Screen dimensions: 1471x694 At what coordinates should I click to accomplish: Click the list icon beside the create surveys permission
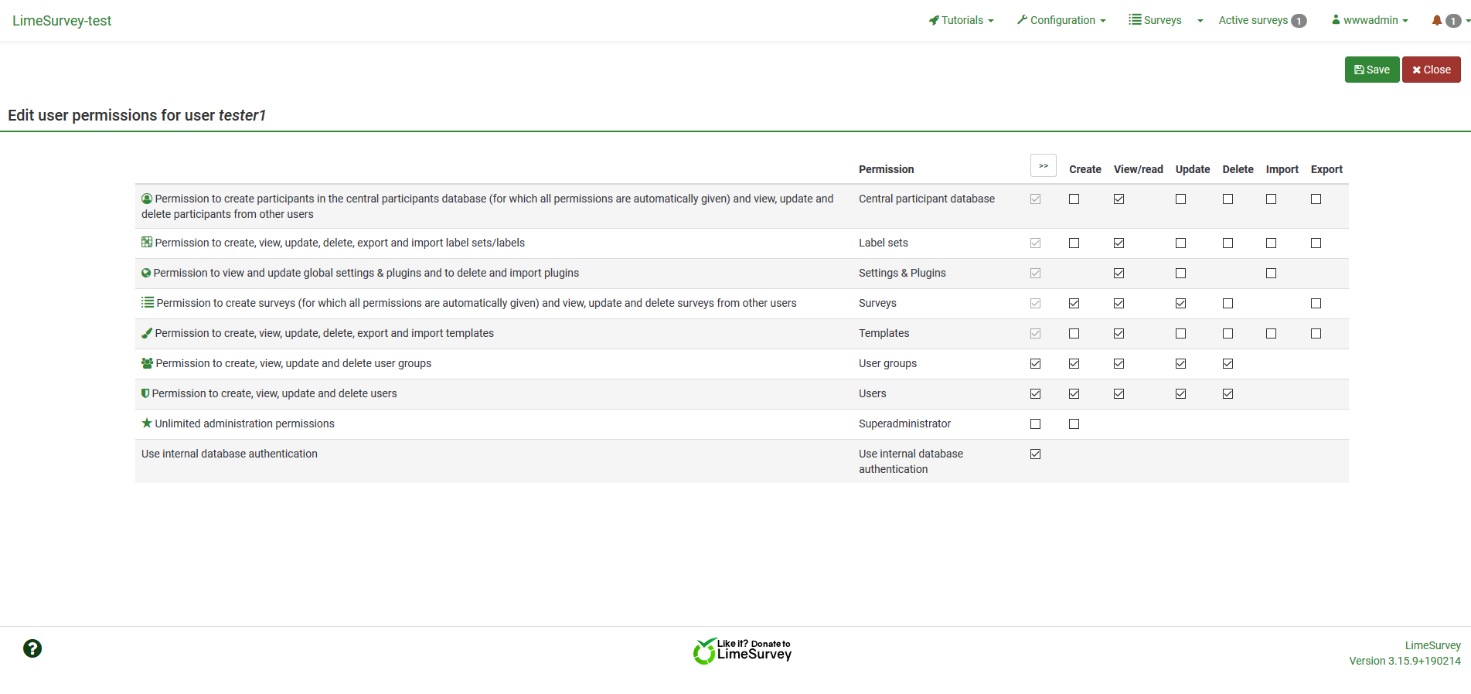point(148,302)
